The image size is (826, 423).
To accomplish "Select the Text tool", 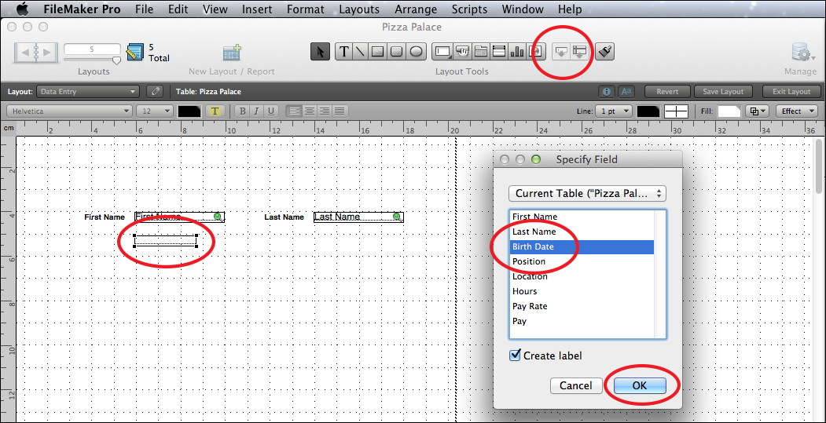I will 344,52.
